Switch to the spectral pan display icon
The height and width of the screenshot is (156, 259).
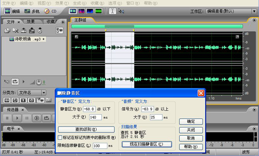[90, 11]
